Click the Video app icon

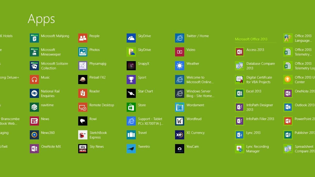pos(180,52)
